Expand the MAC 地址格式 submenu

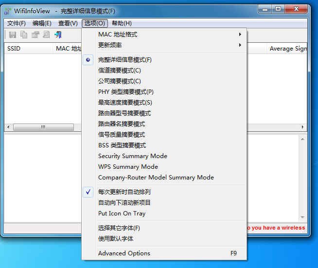point(164,35)
